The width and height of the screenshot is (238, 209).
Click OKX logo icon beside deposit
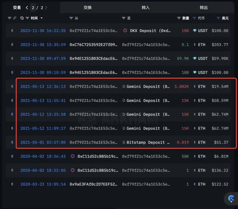125,31
